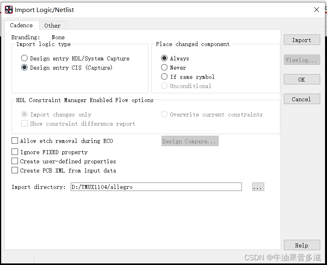Switch to the Other tab
Image resolution: width=327 pixels, height=265 pixels.
[x=52, y=26]
